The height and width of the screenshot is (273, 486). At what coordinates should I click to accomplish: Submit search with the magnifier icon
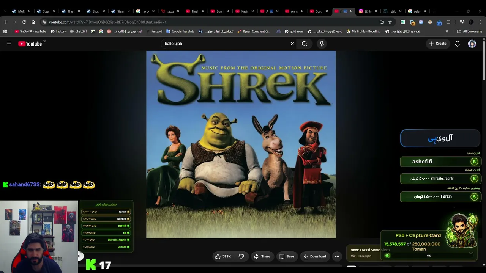305,44
